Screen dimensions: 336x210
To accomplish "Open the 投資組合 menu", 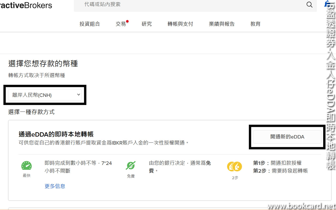I will click(90, 24).
